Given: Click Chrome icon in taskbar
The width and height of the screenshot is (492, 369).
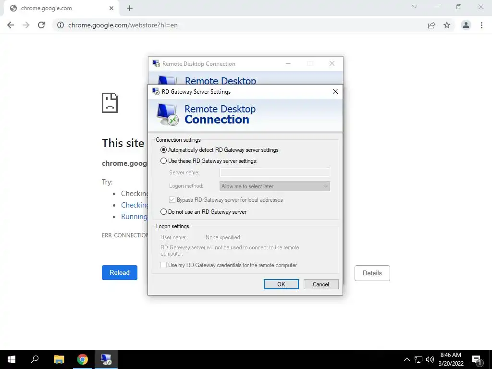Looking at the screenshot, I should tap(83, 359).
